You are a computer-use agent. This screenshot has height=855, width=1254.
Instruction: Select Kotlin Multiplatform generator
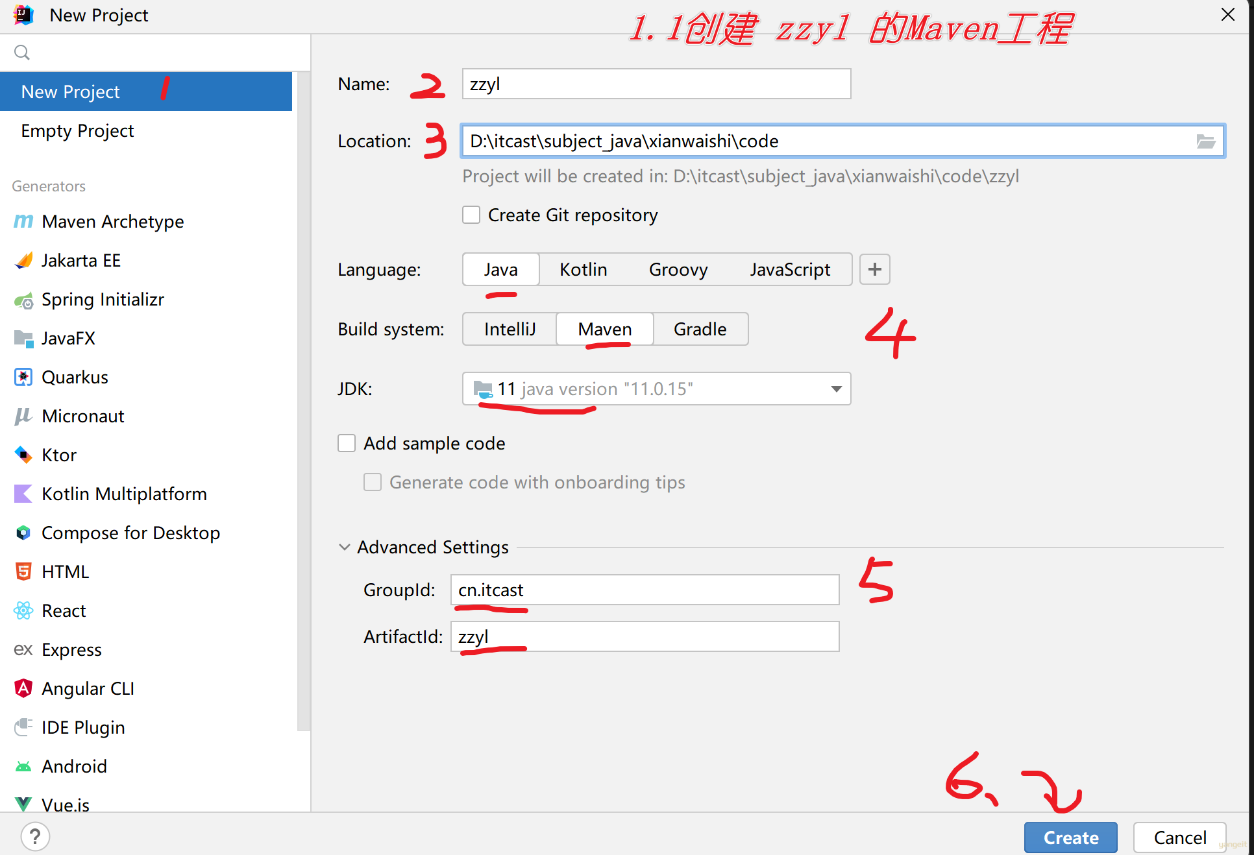click(x=146, y=494)
